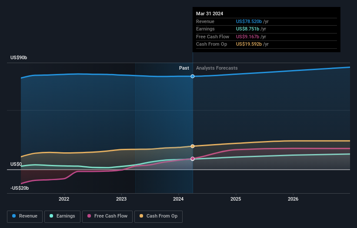This screenshot has width=357, height=228.
Task: Click the Revenue row label in tooltip
Action: coord(205,21)
